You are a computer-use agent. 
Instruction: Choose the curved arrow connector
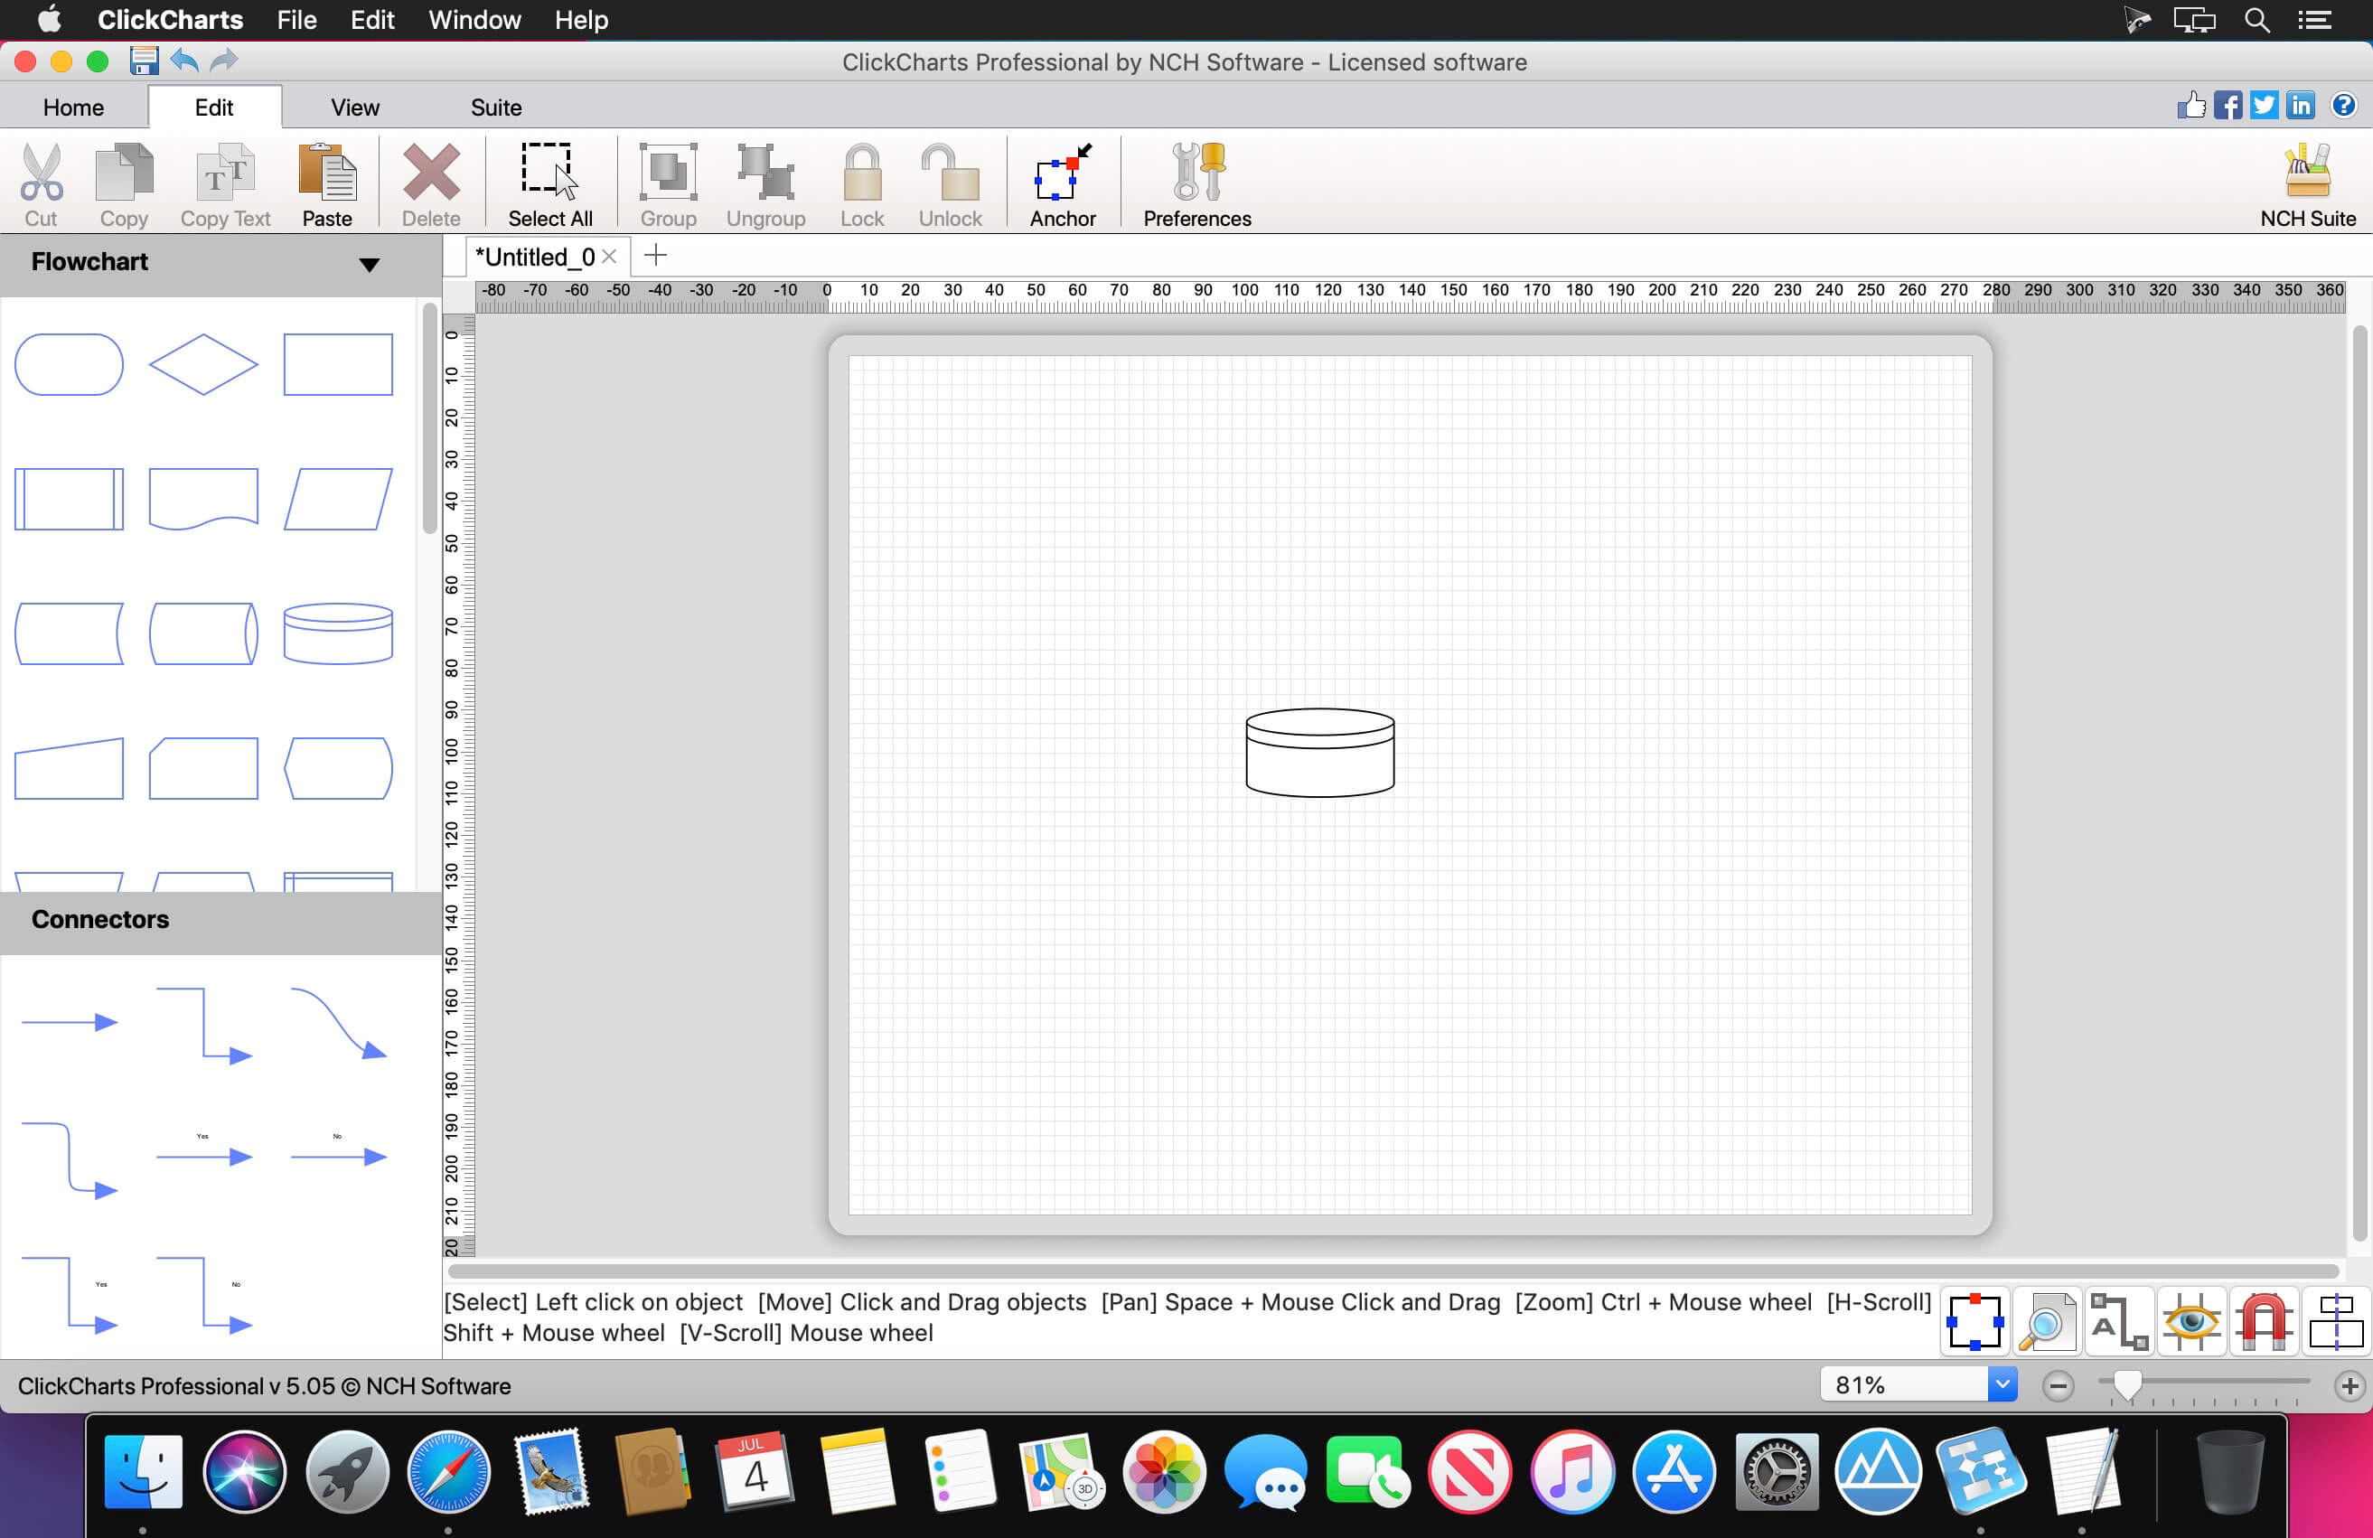pyautogui.click(x=338, y=1023)
